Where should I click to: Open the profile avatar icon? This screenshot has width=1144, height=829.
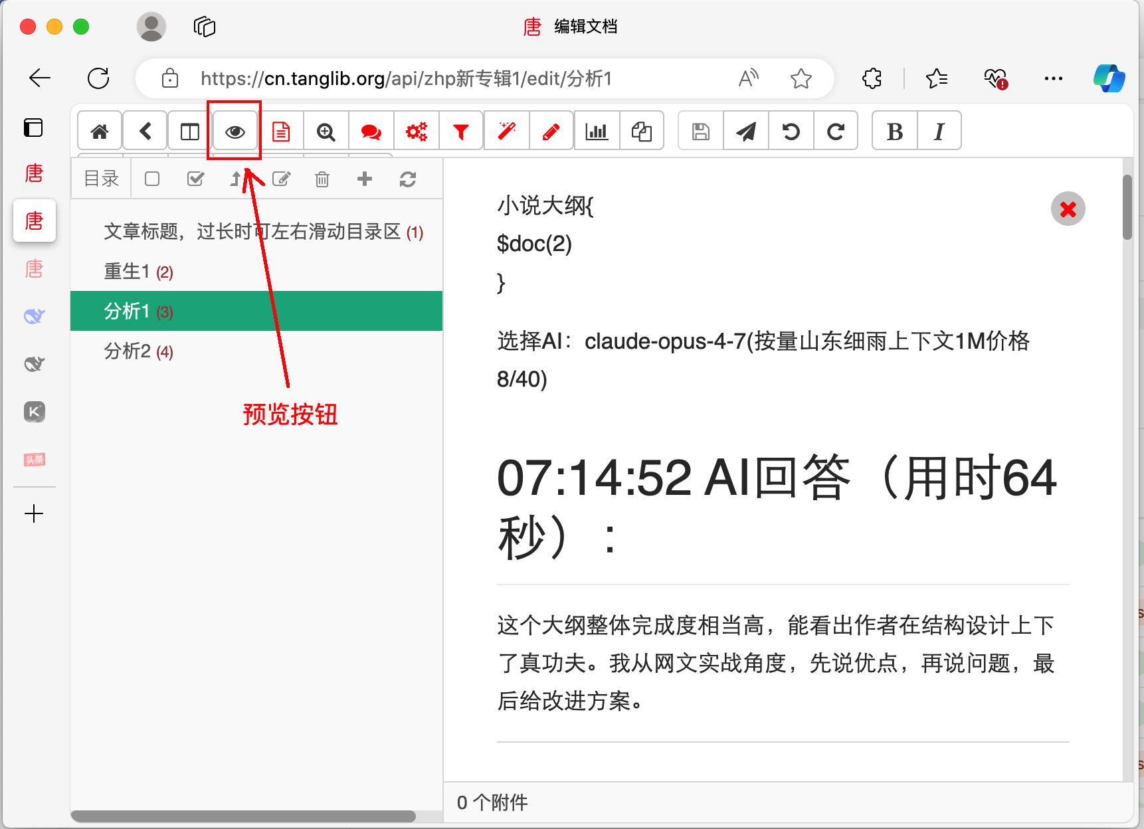(151, 27)
